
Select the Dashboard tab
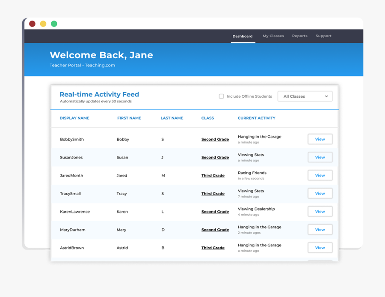pos(243,36)
